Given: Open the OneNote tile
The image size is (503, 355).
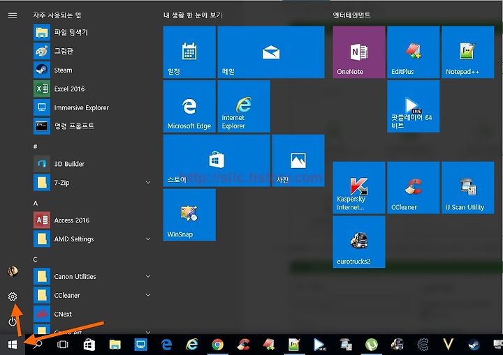Looking at the screenshot, I should pos(358,52).
